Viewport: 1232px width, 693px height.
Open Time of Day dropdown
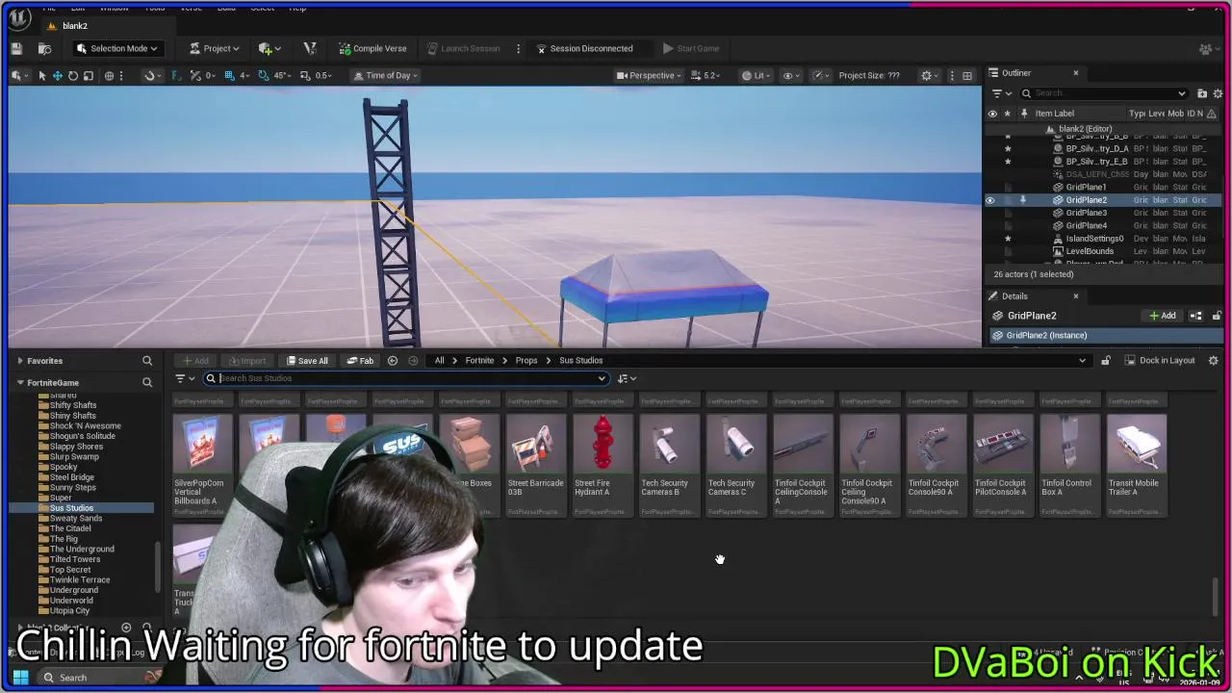(387, 75)
